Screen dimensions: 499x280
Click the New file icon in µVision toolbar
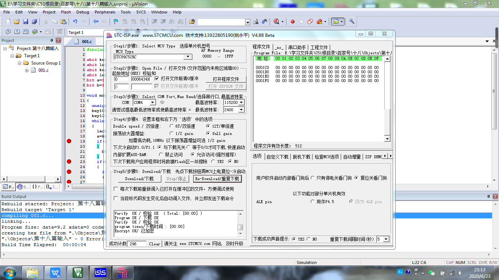point(8,22)
